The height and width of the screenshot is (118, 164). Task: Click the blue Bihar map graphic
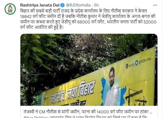[x=113, y=92]
